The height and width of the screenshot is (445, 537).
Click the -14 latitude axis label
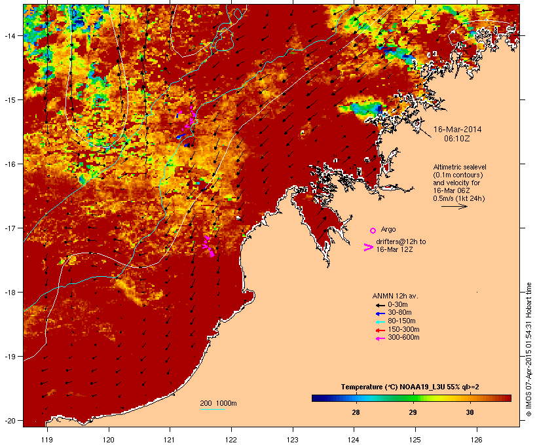(9, 35)
